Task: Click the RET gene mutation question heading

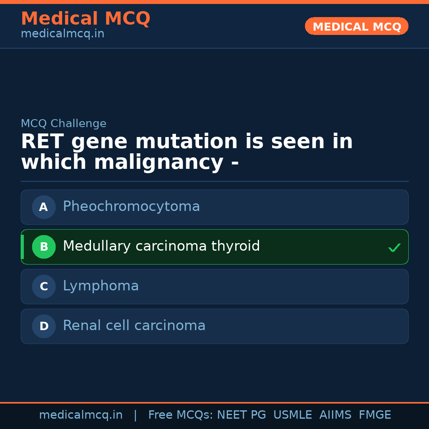Action: click(187, 152)
